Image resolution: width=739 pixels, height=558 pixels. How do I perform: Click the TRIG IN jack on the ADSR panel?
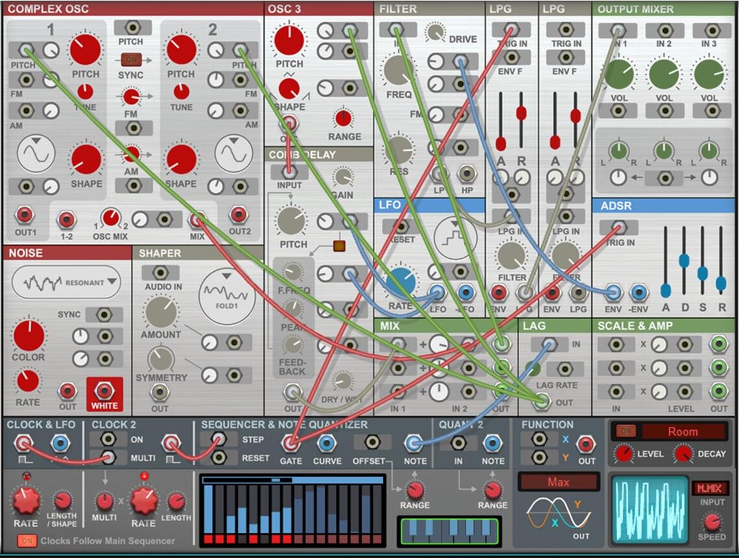coord(620,227)
